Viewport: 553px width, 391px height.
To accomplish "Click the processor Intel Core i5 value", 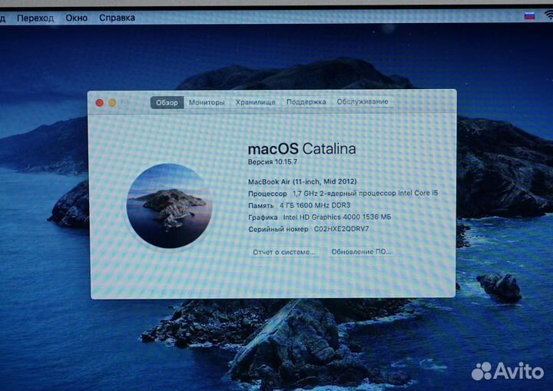I will tap(365, 193).
